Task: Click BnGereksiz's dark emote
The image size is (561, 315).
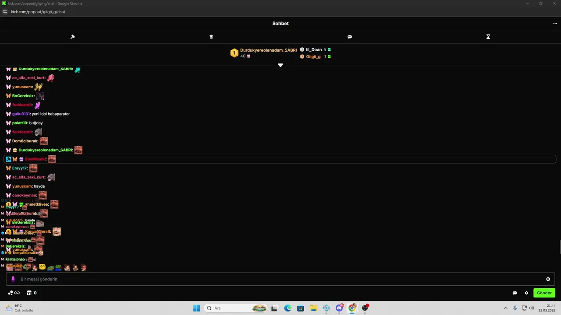Action: (40, 96)
